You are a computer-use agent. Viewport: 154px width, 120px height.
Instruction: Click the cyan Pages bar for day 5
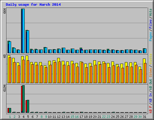28,42
